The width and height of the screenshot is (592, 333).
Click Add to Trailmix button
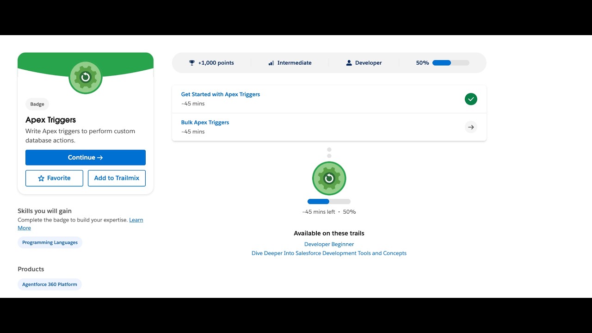click(x=117, y=178)
